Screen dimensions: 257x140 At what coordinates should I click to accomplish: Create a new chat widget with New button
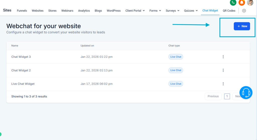(x=242, y=26)
